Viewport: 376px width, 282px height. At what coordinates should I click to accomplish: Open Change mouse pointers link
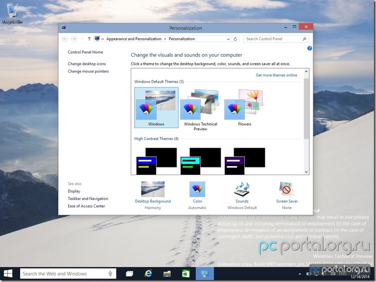click(88, 71)
